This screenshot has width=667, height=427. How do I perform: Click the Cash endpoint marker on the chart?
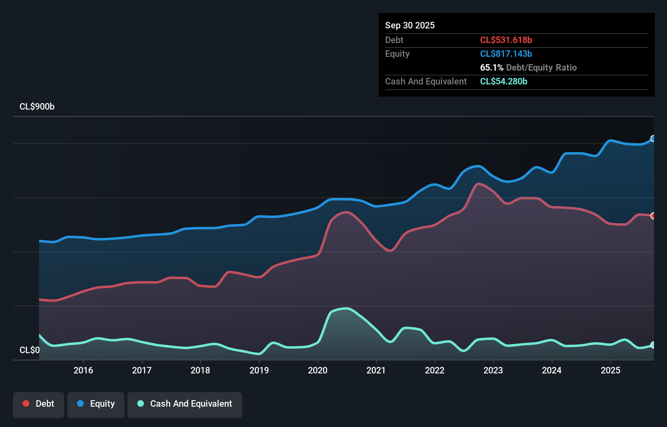[x=653, y=345]
